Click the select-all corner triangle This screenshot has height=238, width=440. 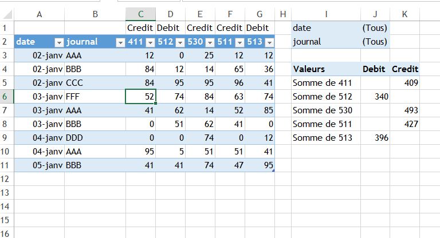coord(7,14)
